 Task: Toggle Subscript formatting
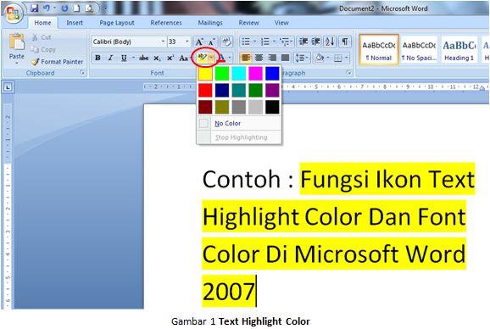tap(157, 59)
